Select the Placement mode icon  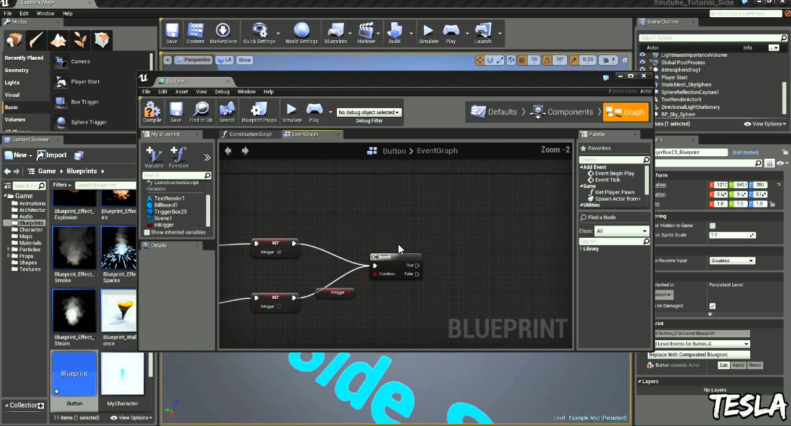(14, 40)
